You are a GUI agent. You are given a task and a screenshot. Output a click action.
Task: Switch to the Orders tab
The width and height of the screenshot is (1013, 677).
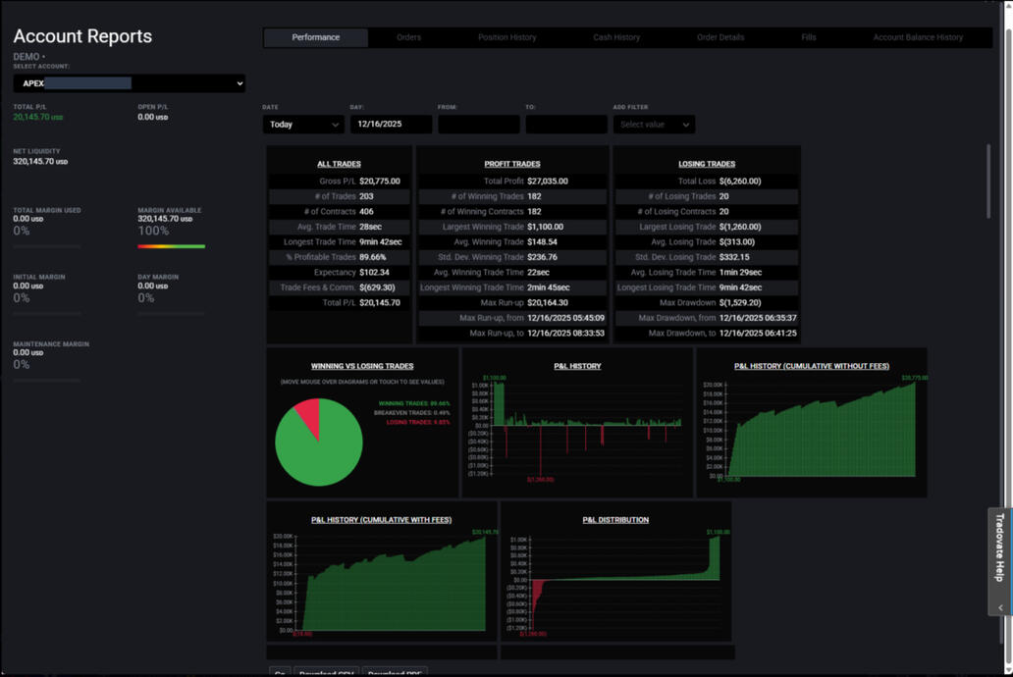[408, 37]
